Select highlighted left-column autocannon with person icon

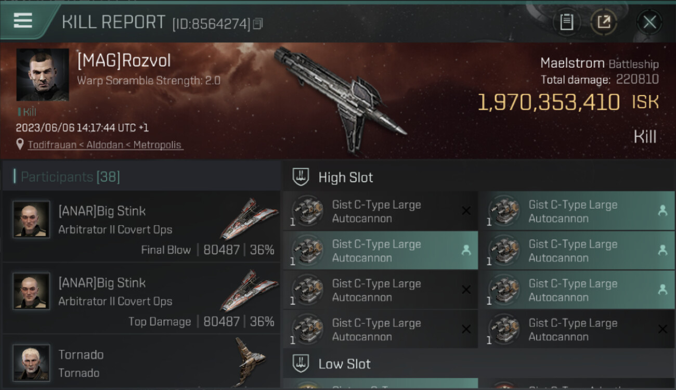pos(380,250)
